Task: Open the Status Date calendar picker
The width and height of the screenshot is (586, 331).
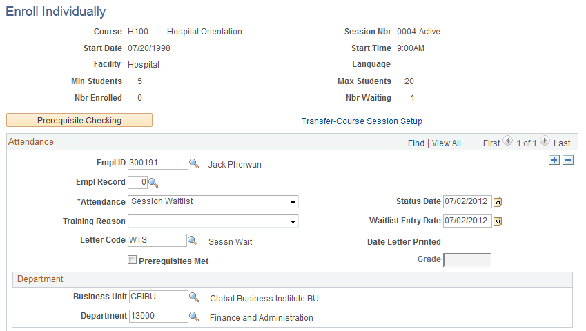Action: tap(498, 202)
